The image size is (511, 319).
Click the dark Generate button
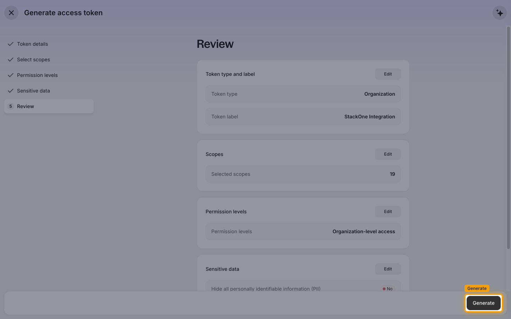click(x=484, y=303)
